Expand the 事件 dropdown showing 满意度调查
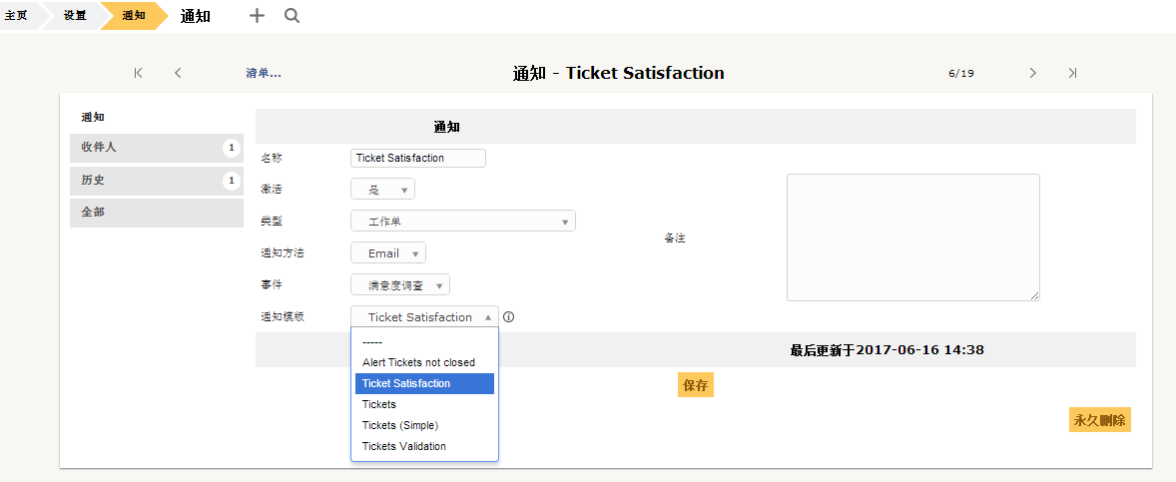The width and height of the screenshot is (1176, 482). [399, 284]
